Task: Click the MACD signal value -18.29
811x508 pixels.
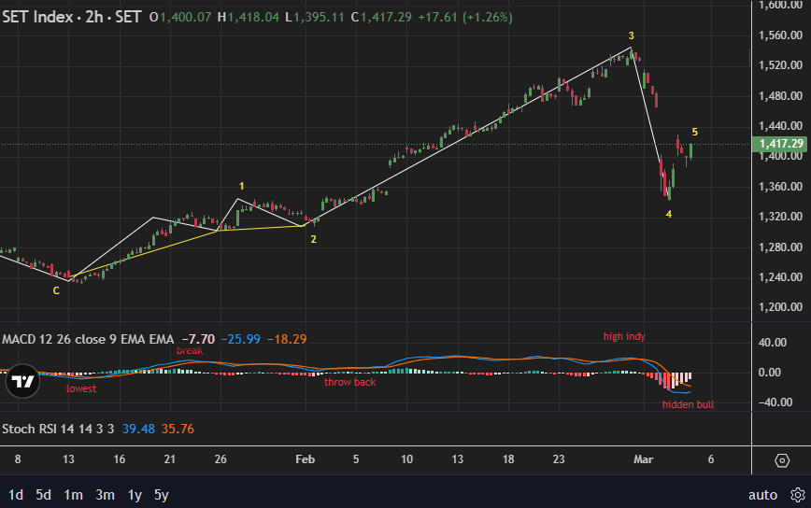Action: [x=287, y=339]
